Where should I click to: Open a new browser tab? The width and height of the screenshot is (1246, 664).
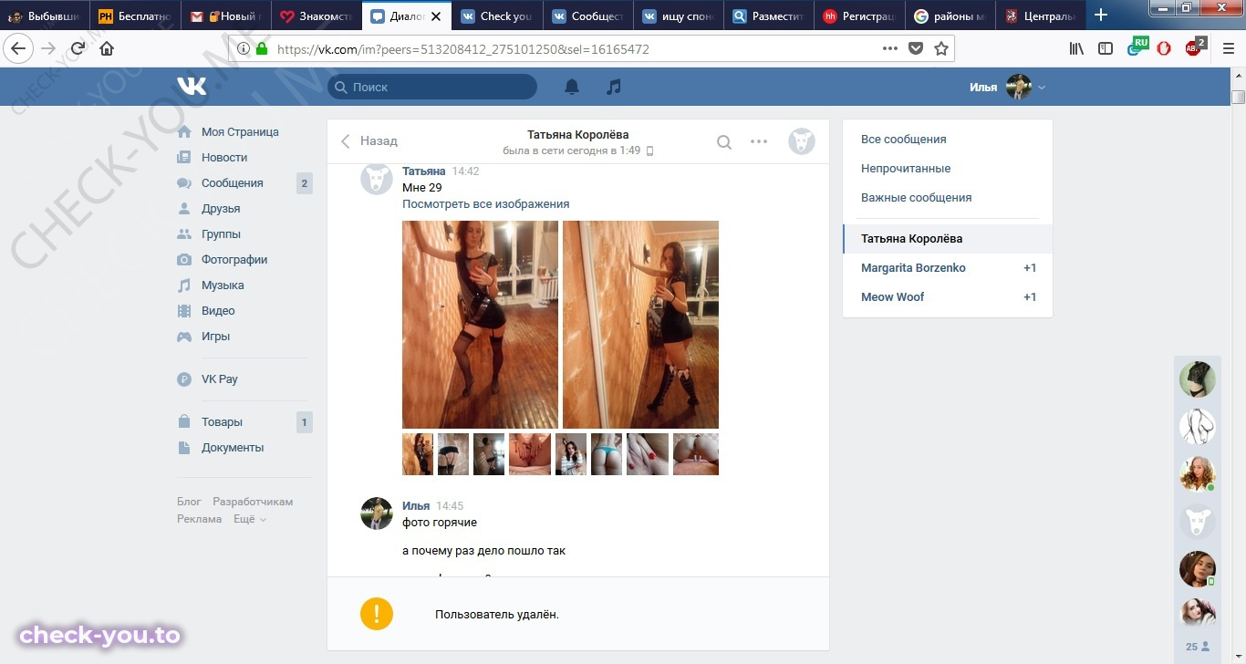(1101, 16)
